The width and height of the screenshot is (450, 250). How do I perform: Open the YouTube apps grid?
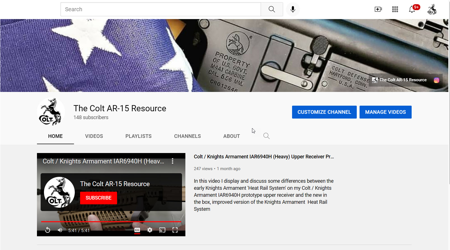[x=395, y=9]
